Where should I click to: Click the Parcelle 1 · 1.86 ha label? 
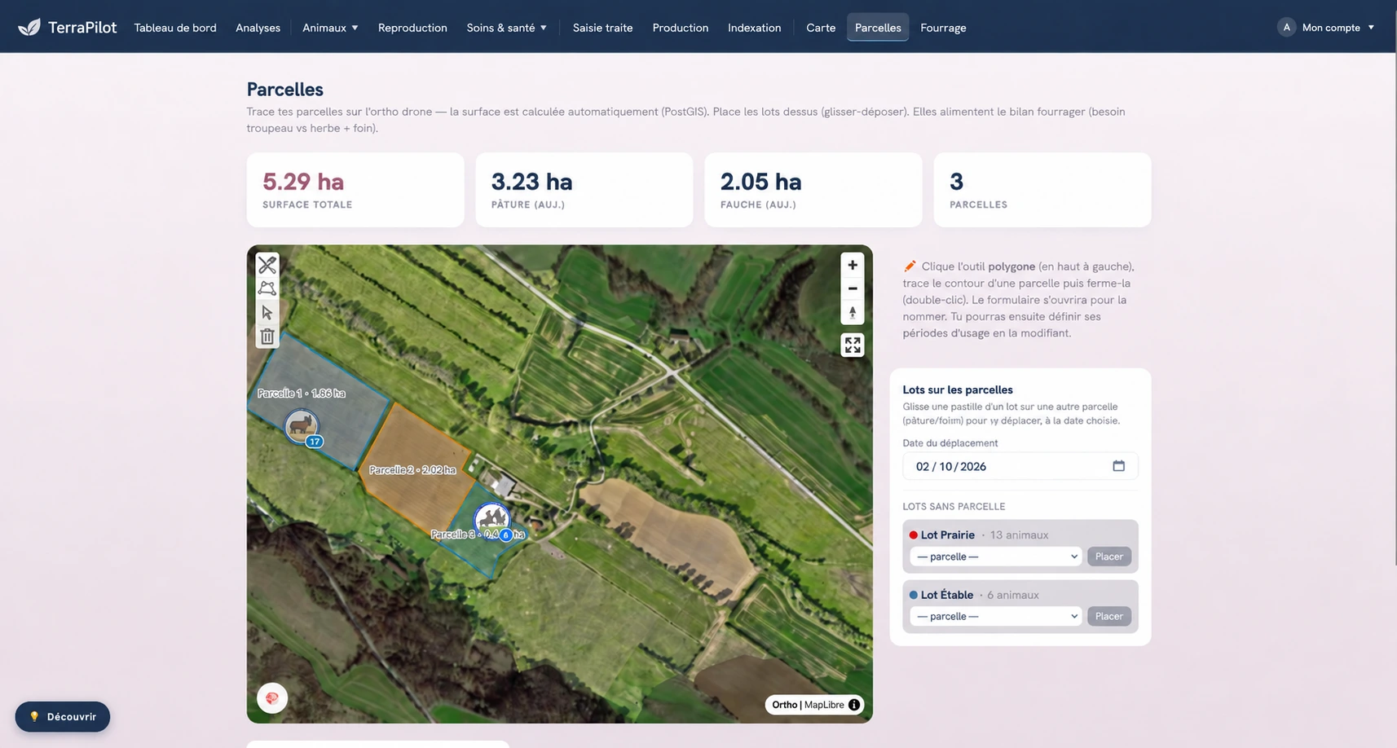(x=302, y=394)
